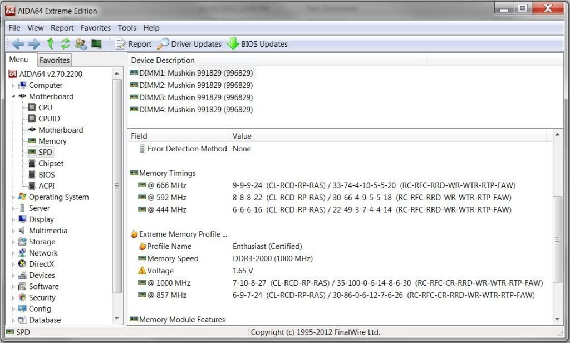Open the File menu

click(x=14, y=28)
